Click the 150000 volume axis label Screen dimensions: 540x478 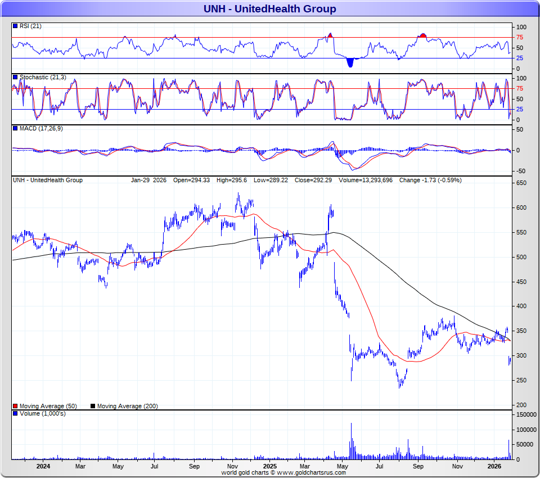pyautogui.click(x=526, y=414)
